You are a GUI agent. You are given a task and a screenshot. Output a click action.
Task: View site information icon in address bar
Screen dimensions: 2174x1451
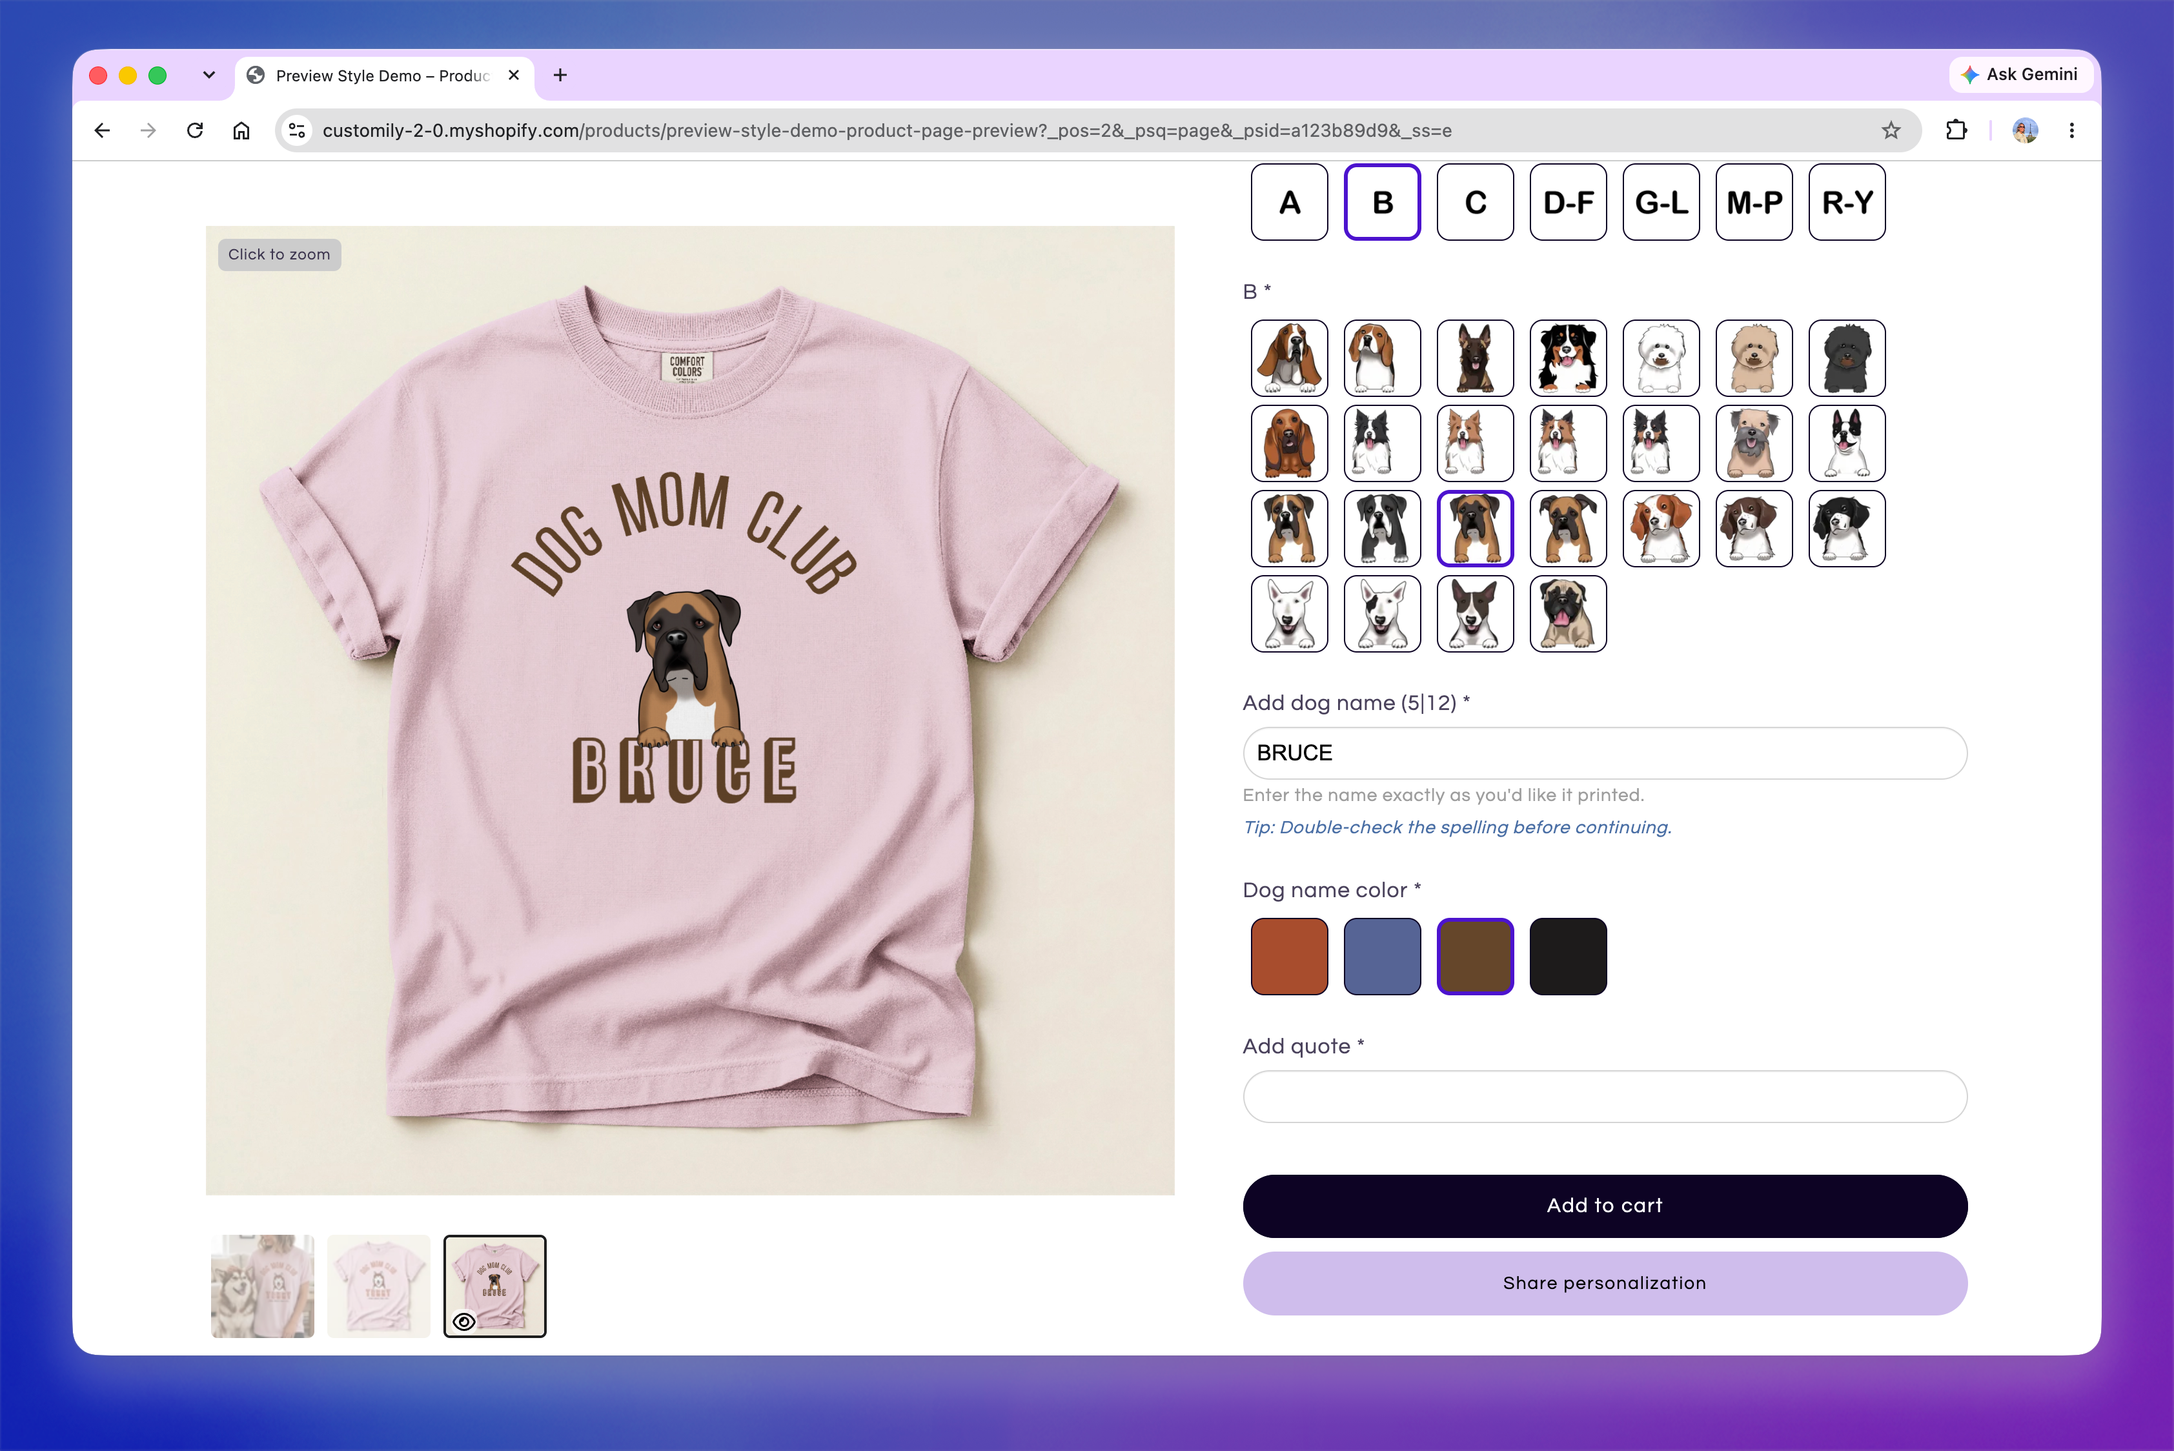click(x=297, y=130)
